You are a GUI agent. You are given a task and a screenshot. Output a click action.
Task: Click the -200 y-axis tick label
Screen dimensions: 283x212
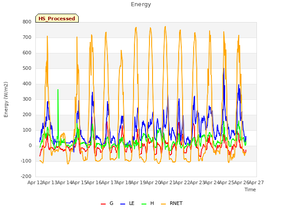(x=26, y=177)
